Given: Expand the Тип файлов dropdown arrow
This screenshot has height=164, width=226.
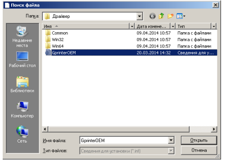Looking at the screenshot, I should point(171,151).
